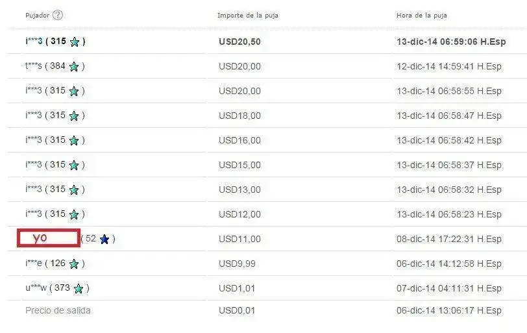Click the star icon in the USD20,50 row
527x333 pixels.
click(75, 42)
